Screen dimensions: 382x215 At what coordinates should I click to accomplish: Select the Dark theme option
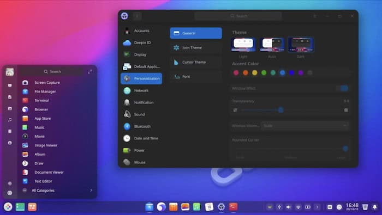[301, 45]
